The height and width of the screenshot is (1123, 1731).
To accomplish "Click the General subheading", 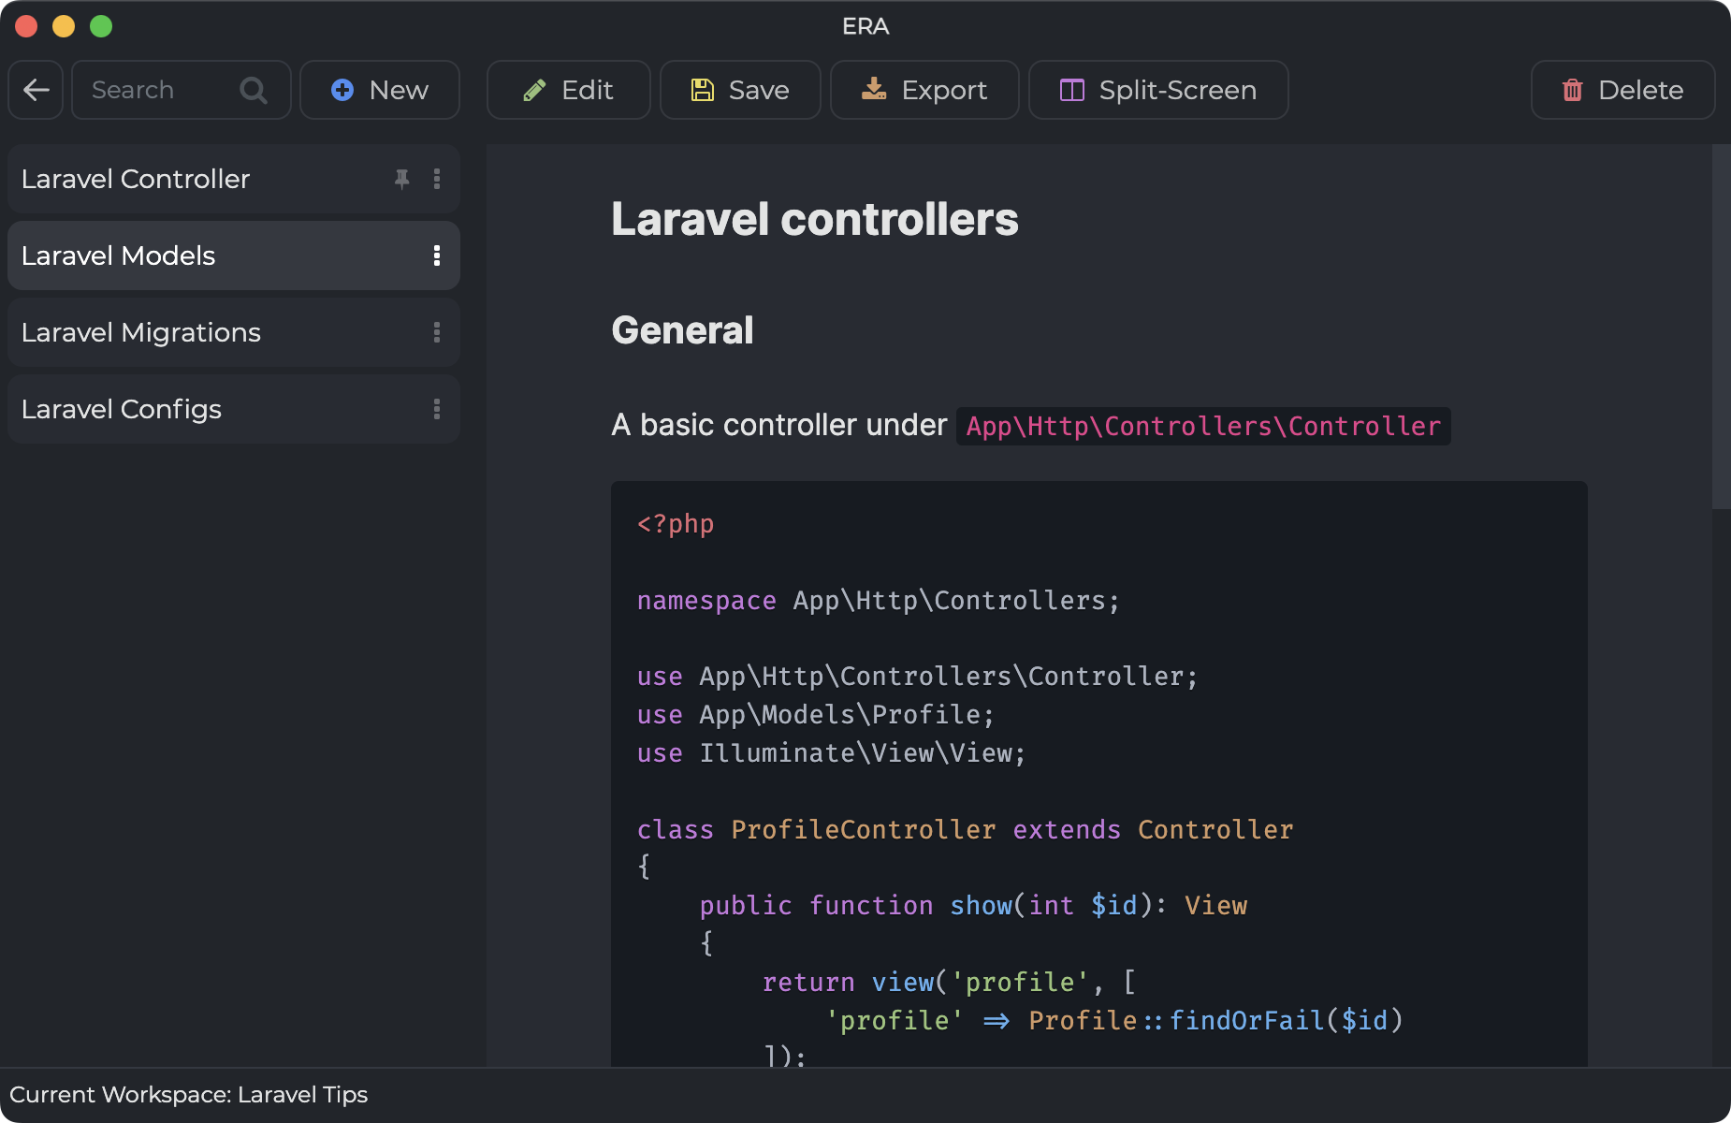I will point(682,330).
